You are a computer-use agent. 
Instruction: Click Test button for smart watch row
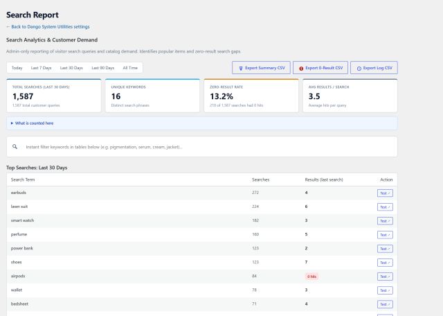coord(385,221)
